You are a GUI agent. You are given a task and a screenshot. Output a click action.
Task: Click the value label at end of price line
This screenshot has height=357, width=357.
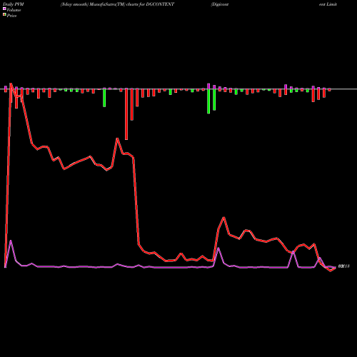click(343, 266)
